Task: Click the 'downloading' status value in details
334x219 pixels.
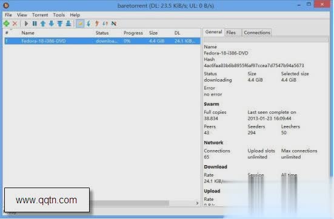Action: 218,80
